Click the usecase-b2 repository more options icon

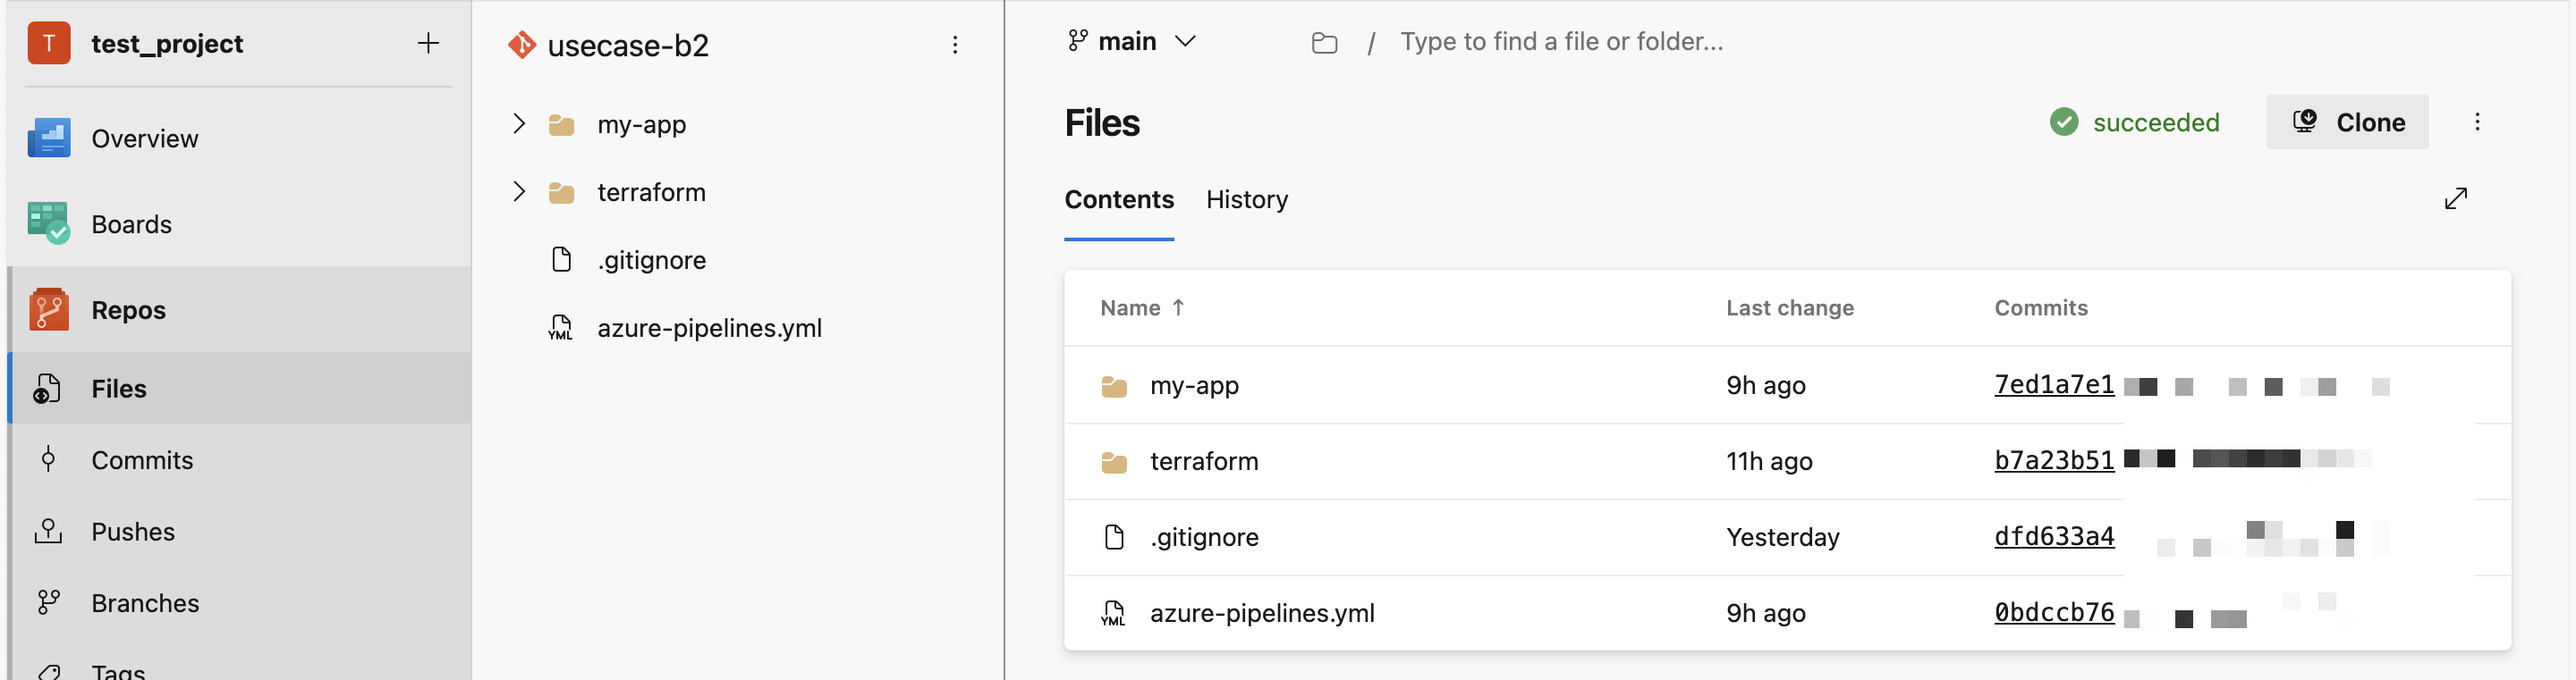point(955,45)
